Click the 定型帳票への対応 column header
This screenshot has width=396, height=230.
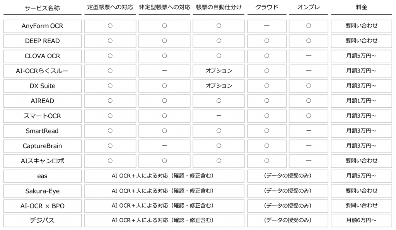pyautogui.click(x=110, y=7)
